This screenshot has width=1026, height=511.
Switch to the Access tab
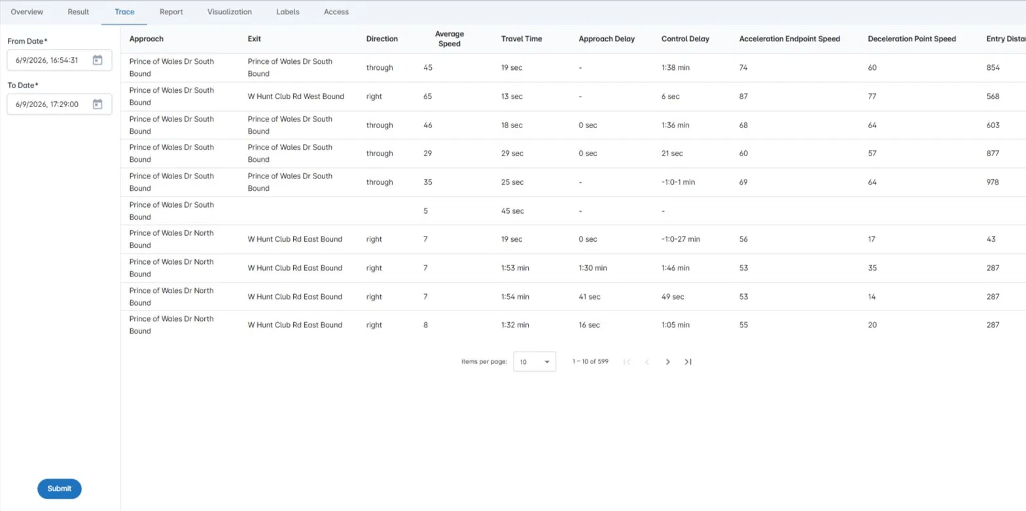[x=336, y=12]
